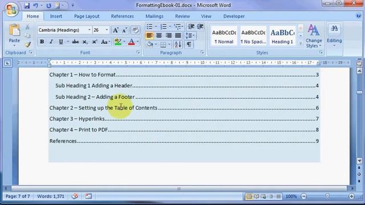Redo the last action

(48, 6)
